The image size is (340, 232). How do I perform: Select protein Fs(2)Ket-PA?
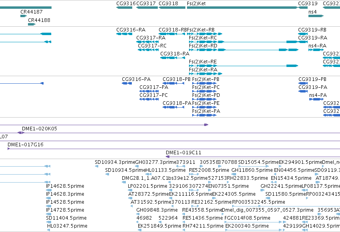pyautogui.click(x=204, y=115)
